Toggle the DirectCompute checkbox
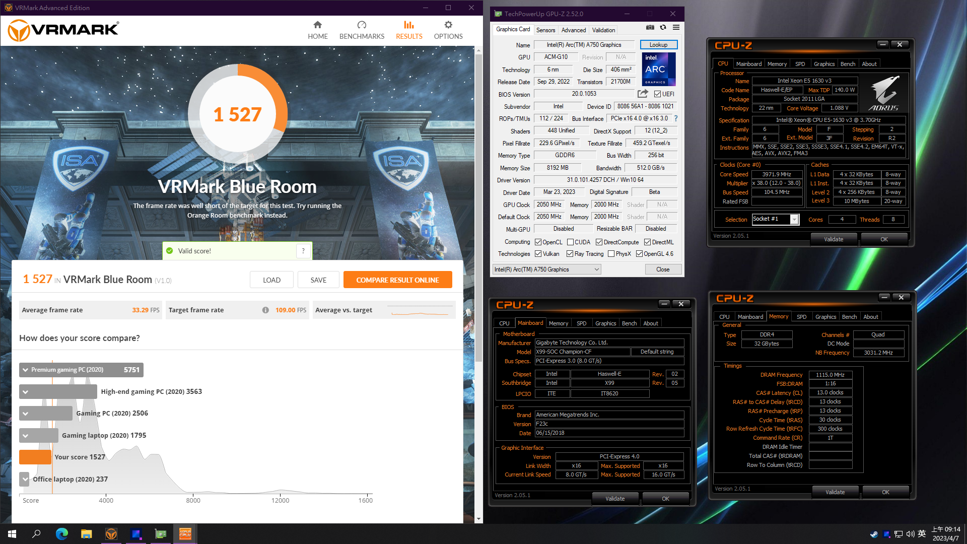 click(599, 242)
